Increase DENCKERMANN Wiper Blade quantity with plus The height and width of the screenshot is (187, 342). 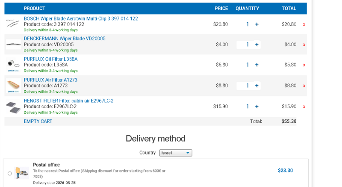257,45
